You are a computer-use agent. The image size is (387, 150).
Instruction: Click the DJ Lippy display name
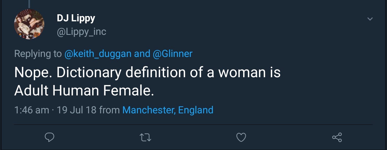[x=76, y=18]
